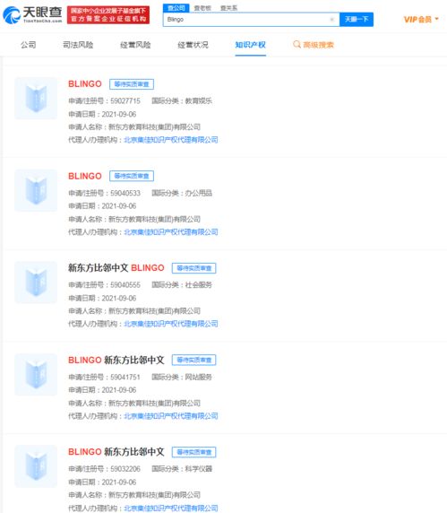The width and height of the screenshot is (447, 513).
Task: Open agency link under registration 59040533
Action: click(x=171, y=232)
